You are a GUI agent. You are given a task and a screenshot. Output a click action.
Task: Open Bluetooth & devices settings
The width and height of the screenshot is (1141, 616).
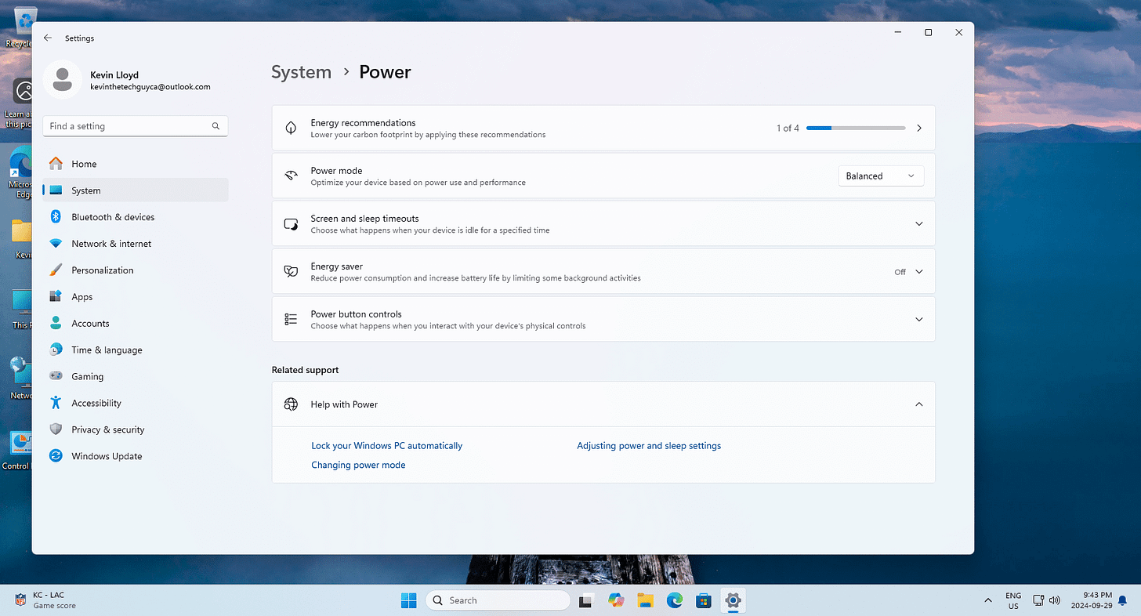113,216
